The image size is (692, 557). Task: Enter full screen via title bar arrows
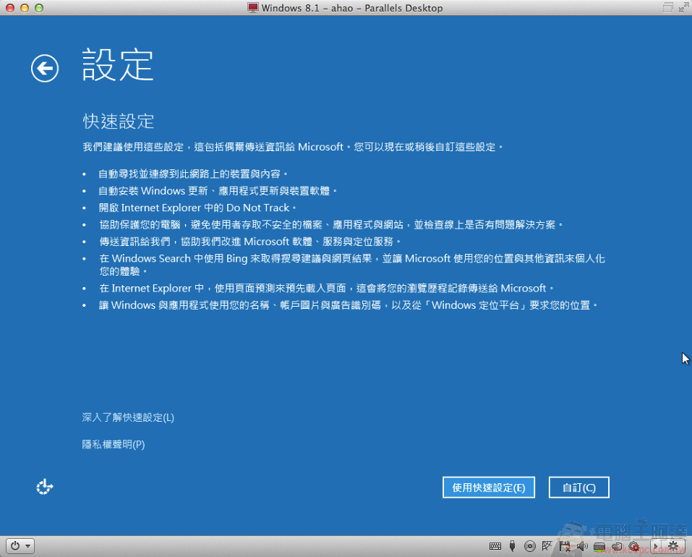tap(683, 7)
